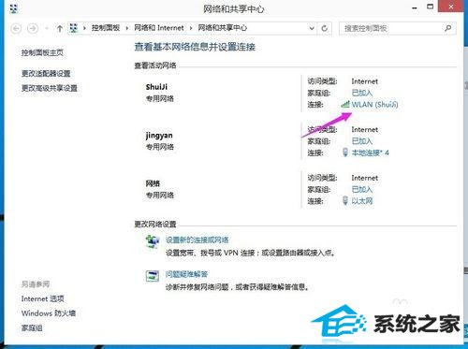Click the troubleshoot problems icon
Screen dimensions: 468x349
153,276
